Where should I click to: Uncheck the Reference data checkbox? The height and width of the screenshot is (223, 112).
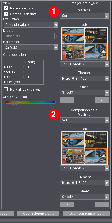coord(6,8)
